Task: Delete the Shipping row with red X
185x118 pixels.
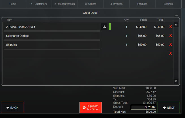Action: click(171, 44)
